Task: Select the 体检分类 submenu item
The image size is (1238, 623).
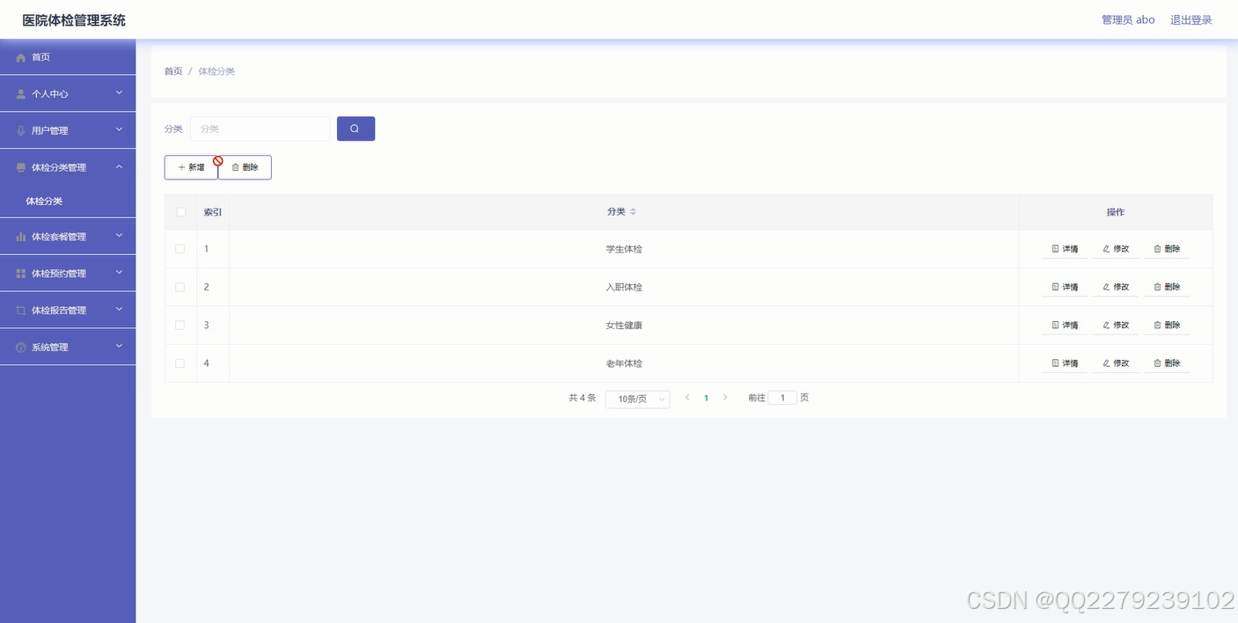Action: click(x=45, y=201)
